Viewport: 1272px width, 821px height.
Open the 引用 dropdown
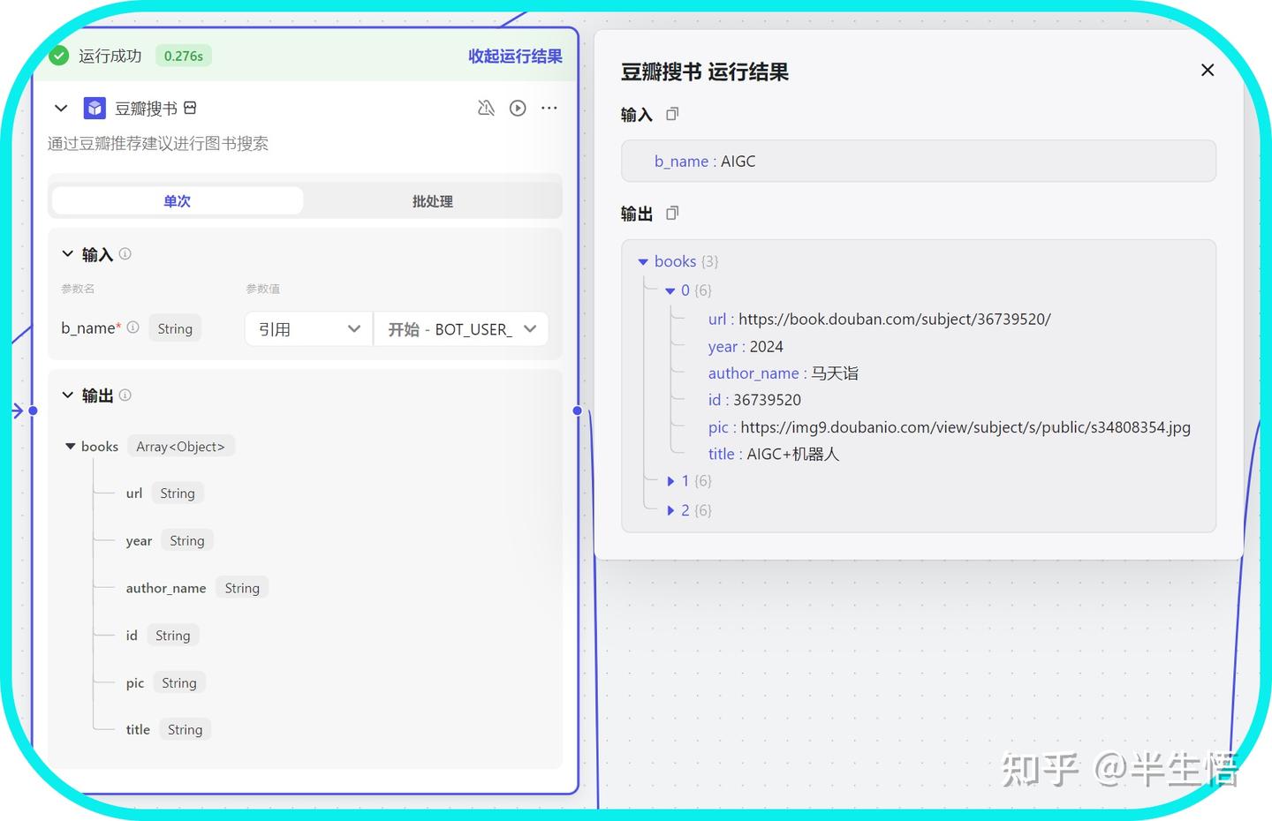pyautogui.click(x=308, y=328)
